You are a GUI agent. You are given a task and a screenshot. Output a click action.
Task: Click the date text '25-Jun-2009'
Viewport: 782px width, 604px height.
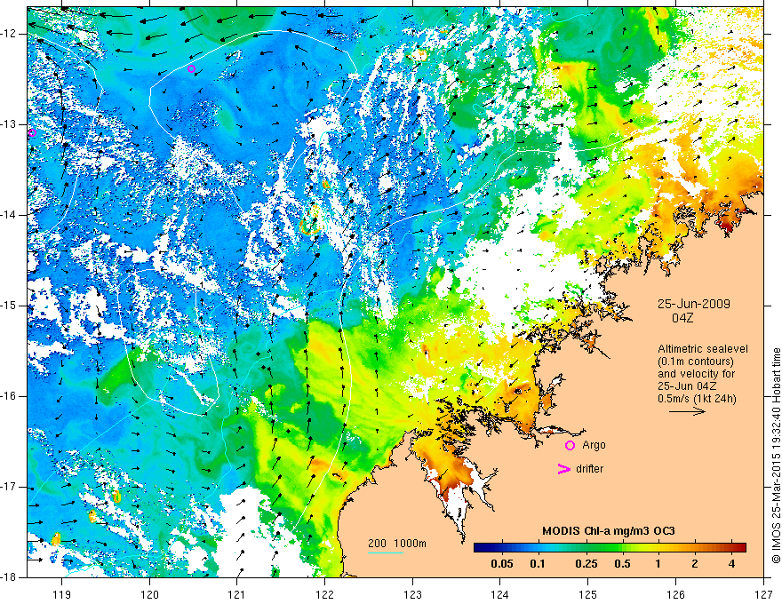(x=694, y=304)
